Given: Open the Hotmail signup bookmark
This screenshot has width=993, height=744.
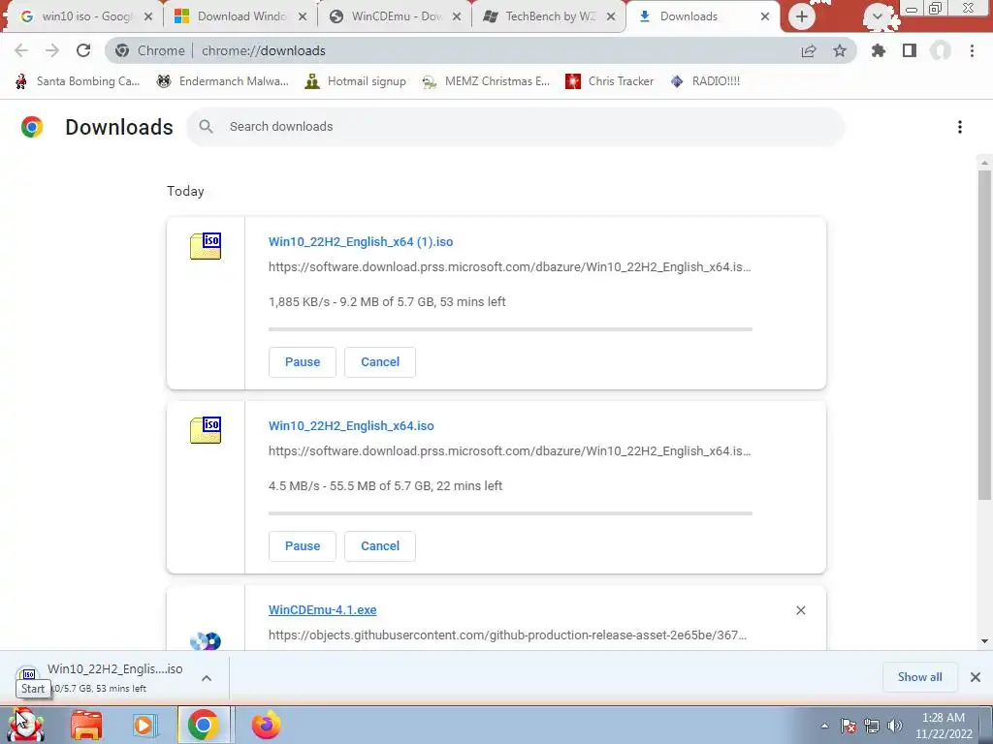Looking at the screenshot, I should click(x=355, y=81).
